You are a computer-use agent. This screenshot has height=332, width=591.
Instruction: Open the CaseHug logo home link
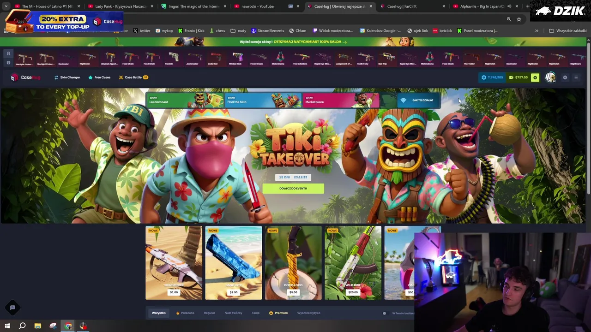coord(26,77)
